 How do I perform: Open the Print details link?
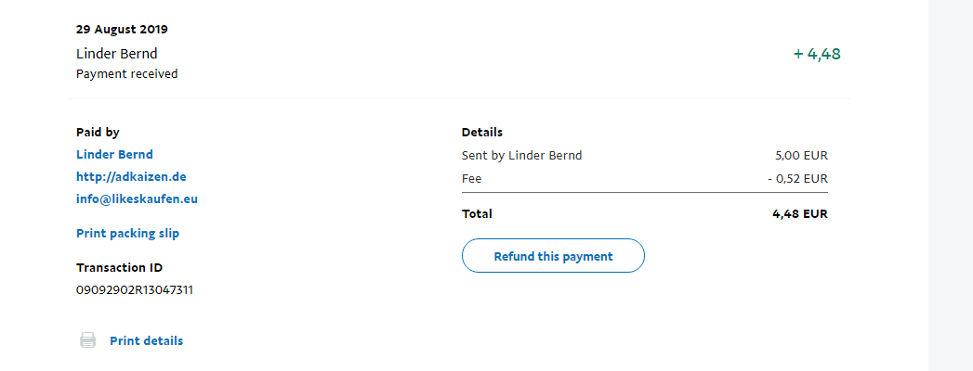point(146,340)
